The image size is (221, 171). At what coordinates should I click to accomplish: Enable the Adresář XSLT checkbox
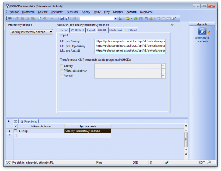pos(62,76)
